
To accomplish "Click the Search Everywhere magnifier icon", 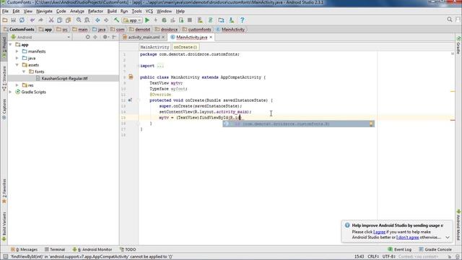I will [x=450, y=19].
